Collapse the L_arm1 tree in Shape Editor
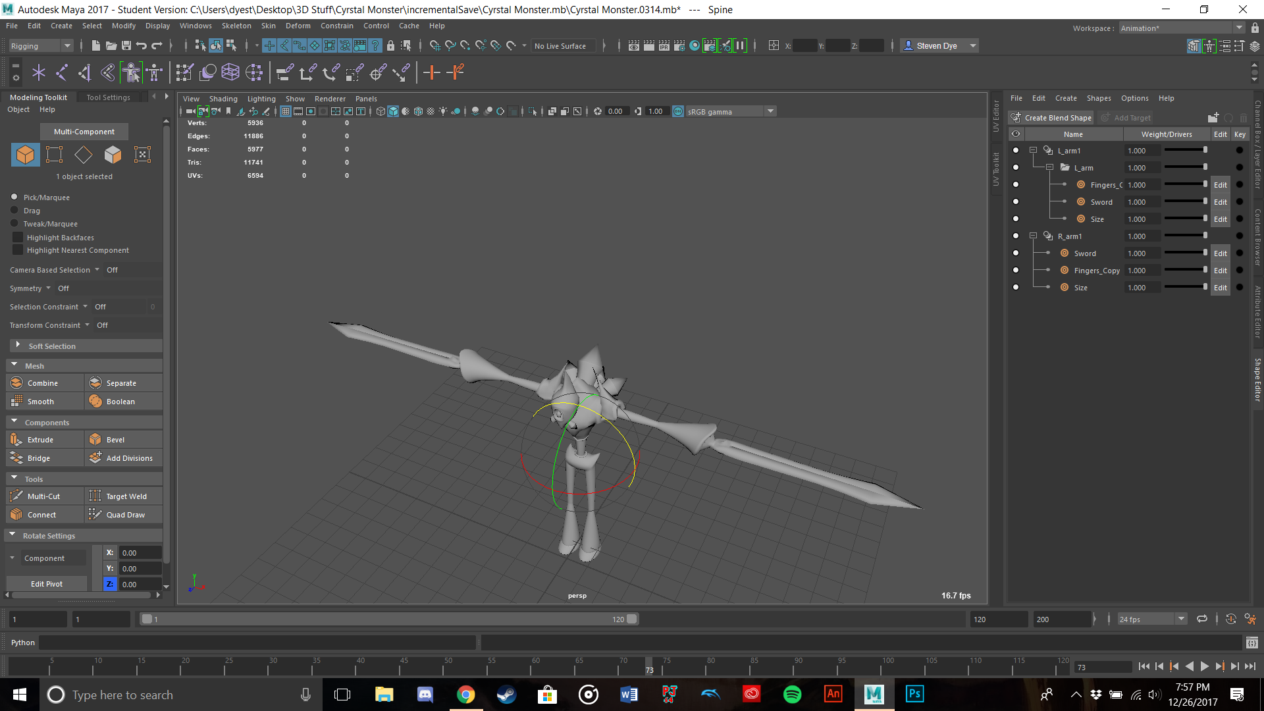 click(1033, 150)
